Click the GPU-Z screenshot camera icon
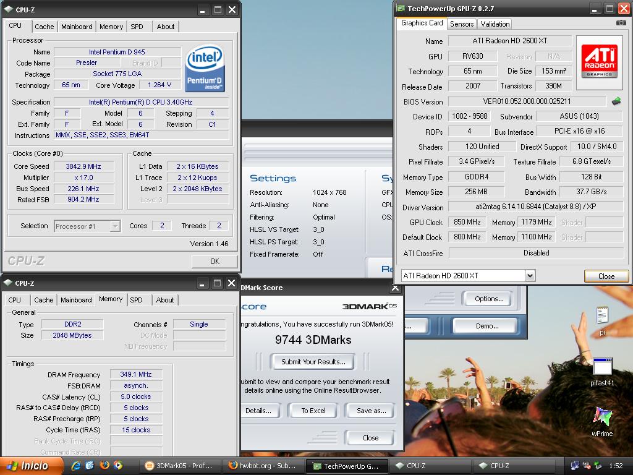 coord(621,23)
